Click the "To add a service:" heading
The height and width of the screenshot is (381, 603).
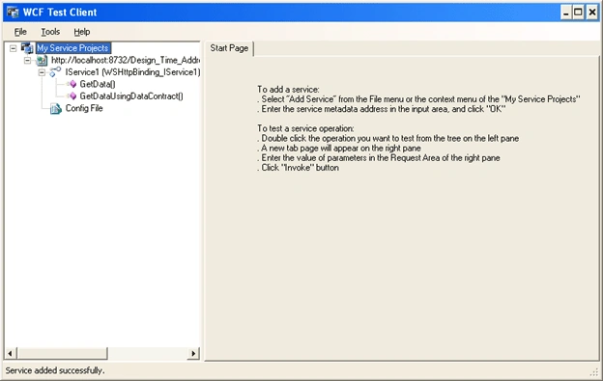point(288,90)
